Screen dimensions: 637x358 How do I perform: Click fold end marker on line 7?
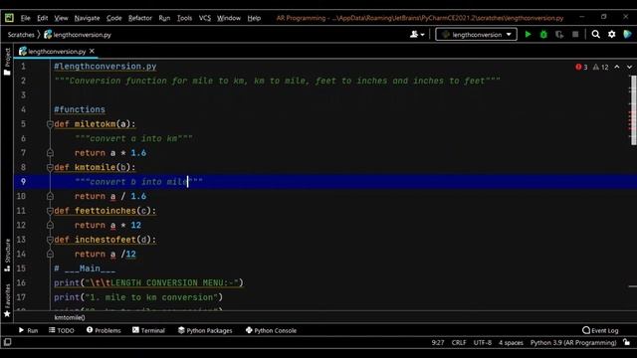click(x=50, y=153)
